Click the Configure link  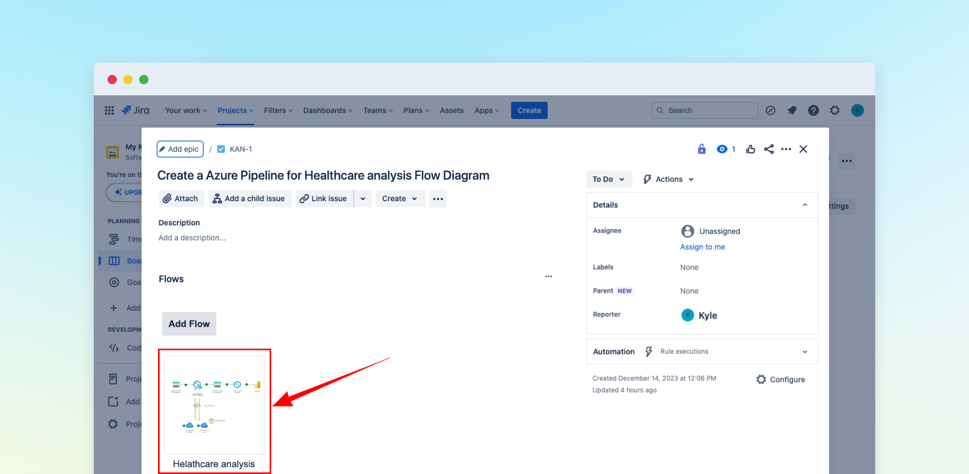click(x=780, y=380)
